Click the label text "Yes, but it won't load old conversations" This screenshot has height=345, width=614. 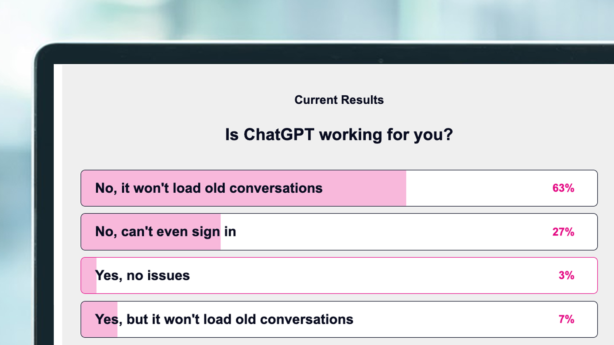[224, 319]
